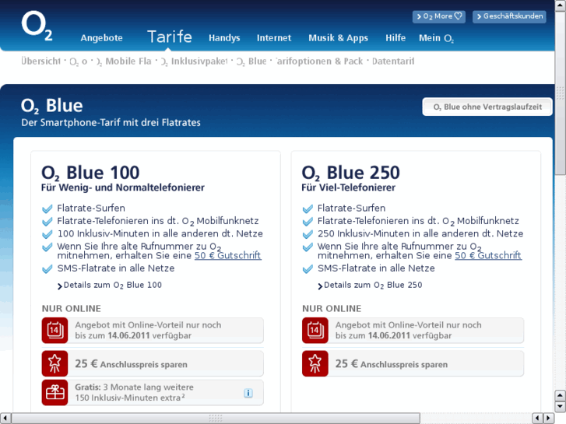Open the Handys menu
The height and width of the screenshot is (424, 566).
click(224, 38)
